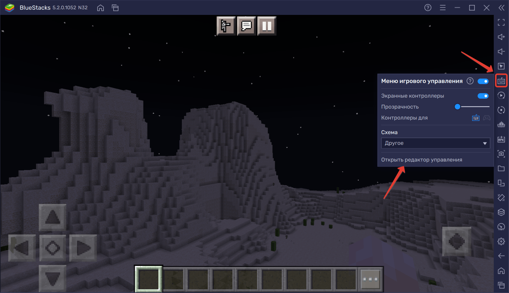Open inventory with three dots hotbar button

pyautogui.click(x=370, y=279)
